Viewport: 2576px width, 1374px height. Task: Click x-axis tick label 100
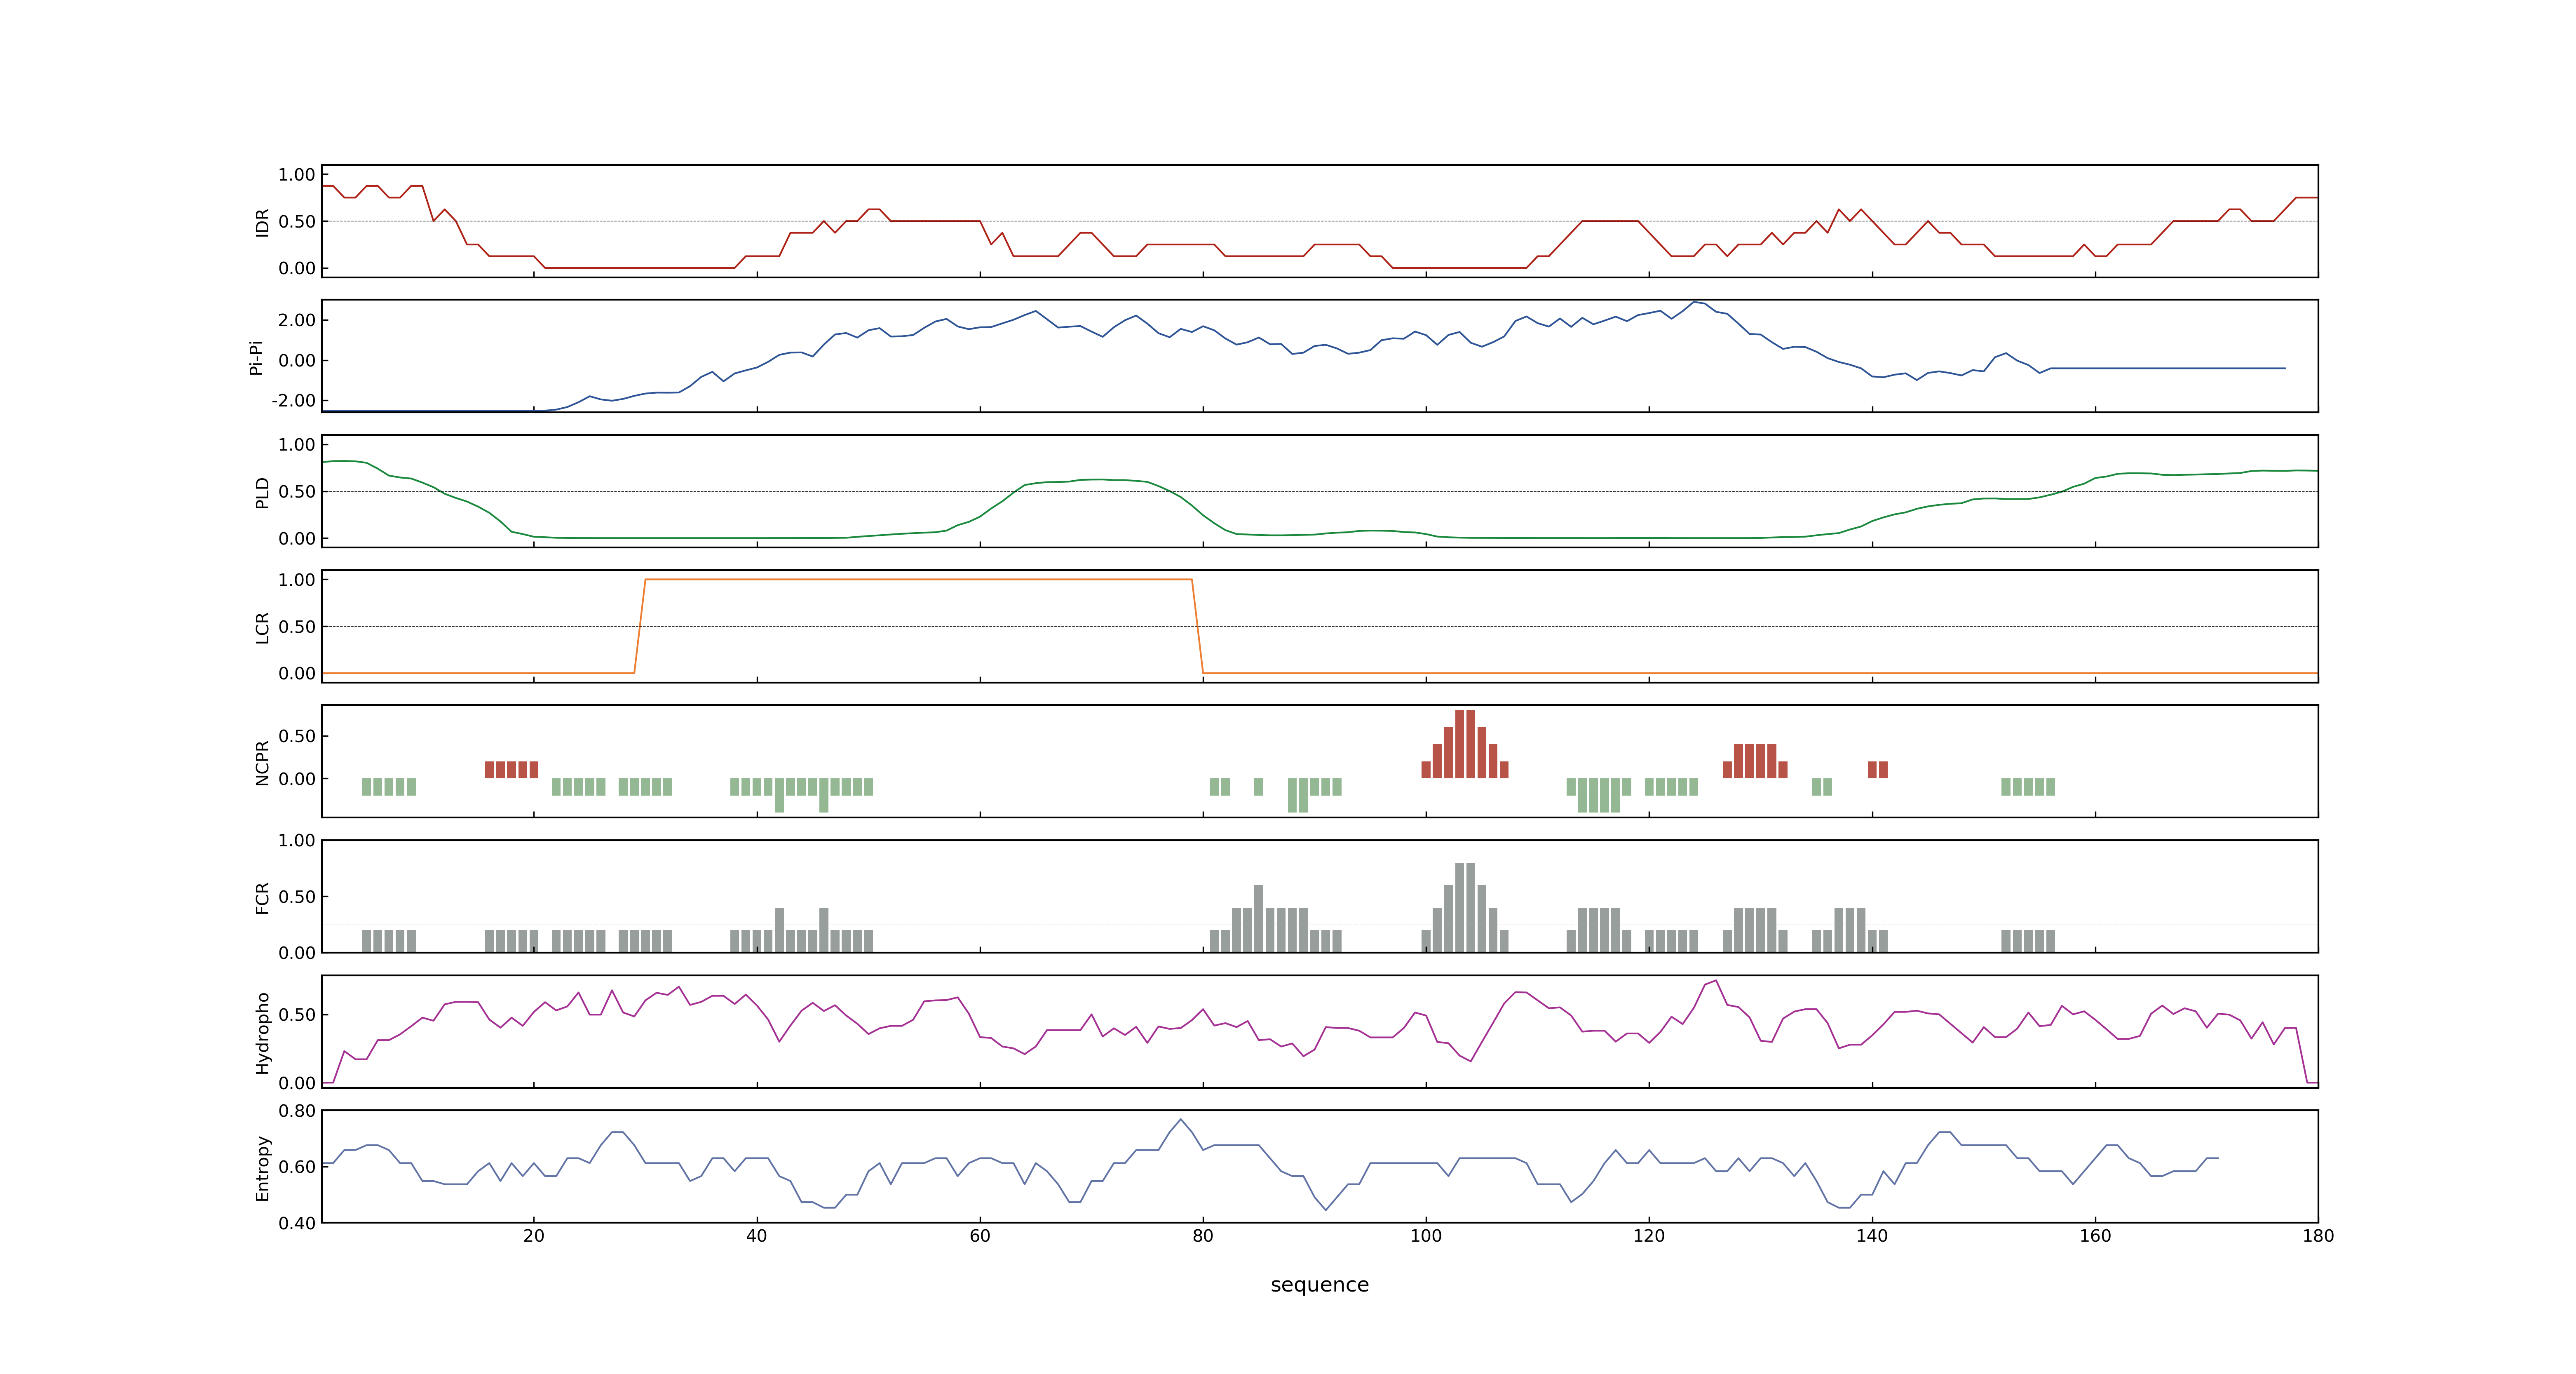1426,1236
